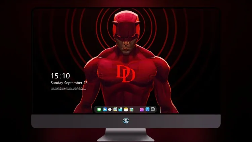Click the Sunday September 28 date text
Screen dimensions: 252x142
(x=69, y=83)
